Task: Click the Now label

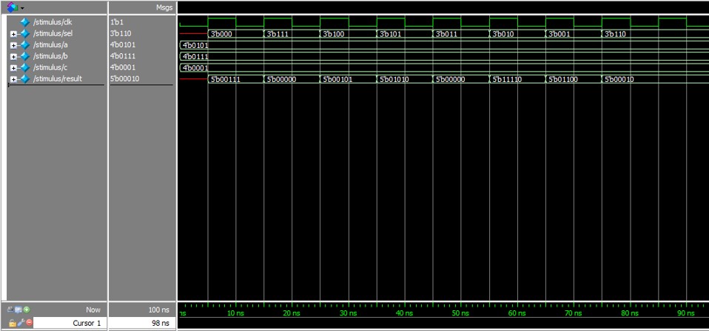Action: tap(93, 310)
